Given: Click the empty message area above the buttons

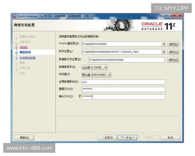Looking at the screenshot, I should click(119, 124).
